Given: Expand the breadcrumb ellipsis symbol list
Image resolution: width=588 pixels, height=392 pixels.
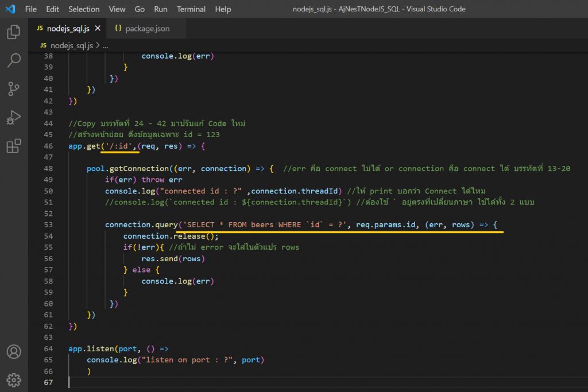Looking at the screenshot, I should point(106,45).
